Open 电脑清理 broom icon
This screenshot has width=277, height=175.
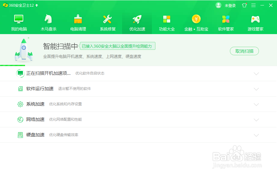[78, 19]
